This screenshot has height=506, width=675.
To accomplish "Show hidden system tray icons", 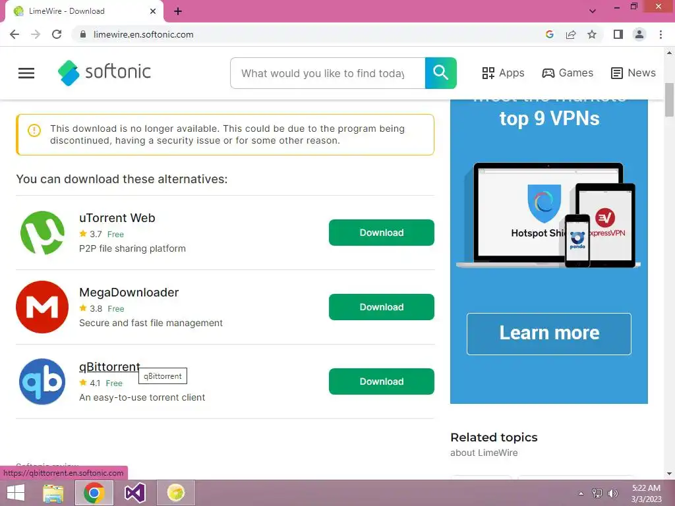I will pos(581,493).
